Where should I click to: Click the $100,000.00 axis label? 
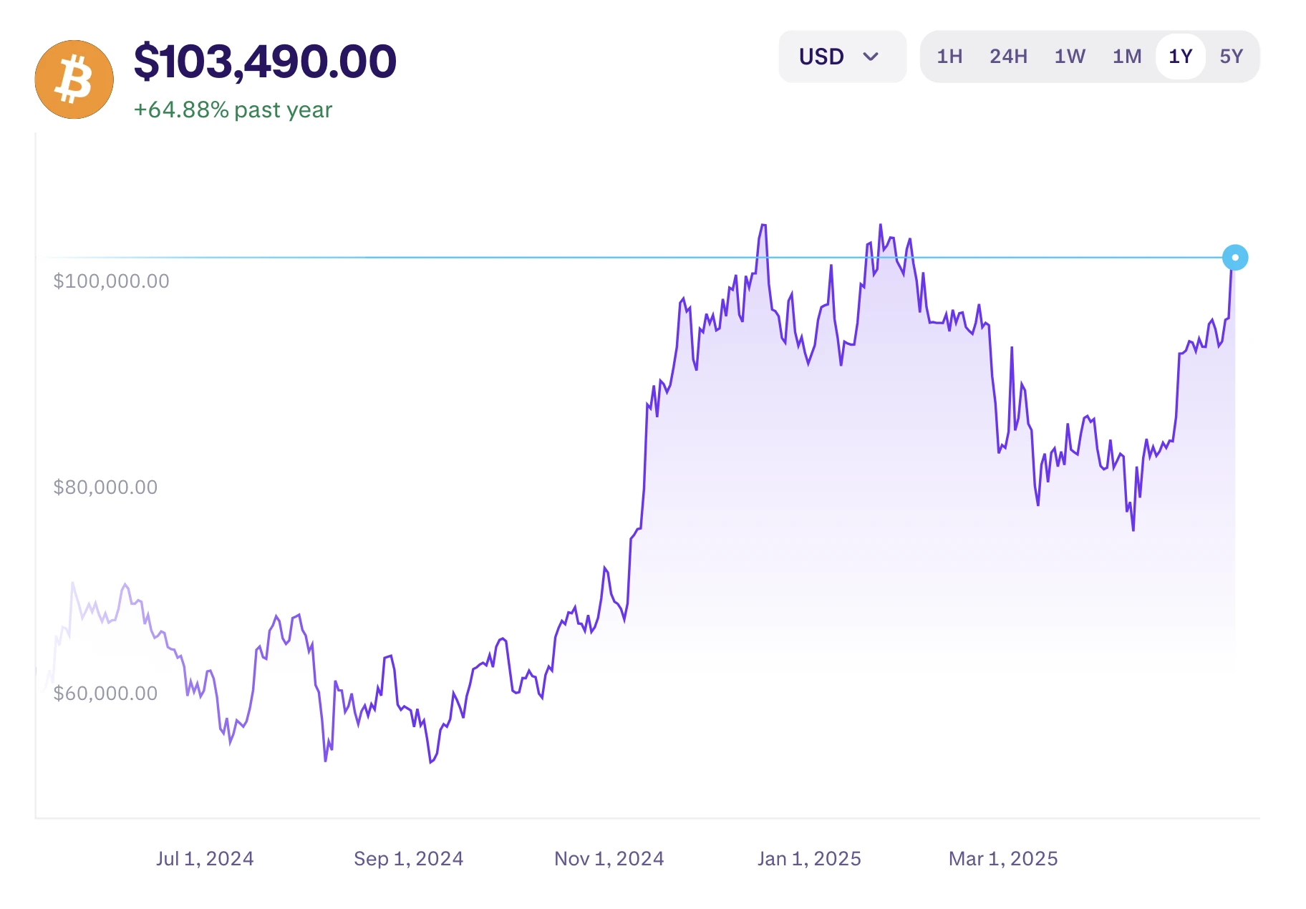pos(111,281)
